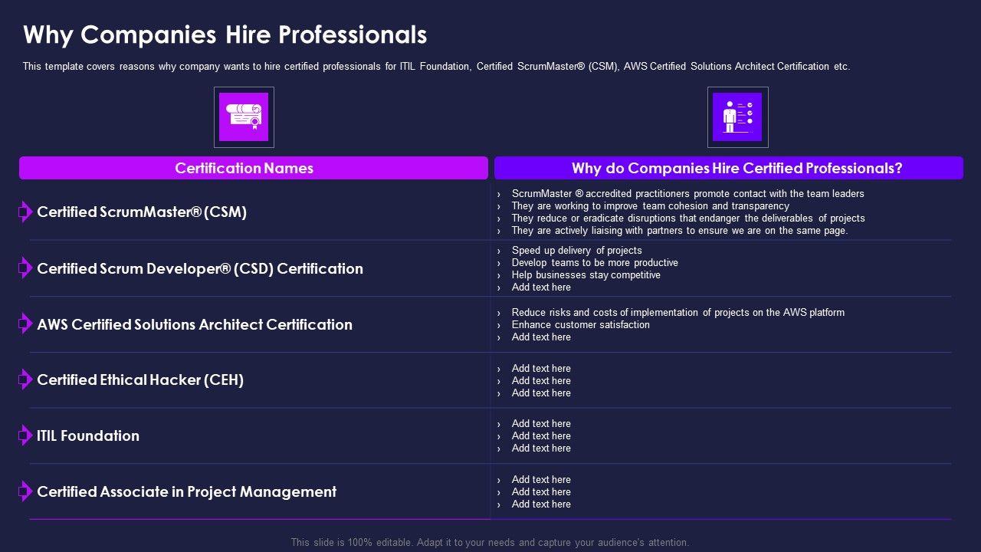Image resolution: width=981 pixels, height=552 pixels.
Task: Click the arrow marker beside Certified ScrumMaster (CSM)
Action: 25,212
